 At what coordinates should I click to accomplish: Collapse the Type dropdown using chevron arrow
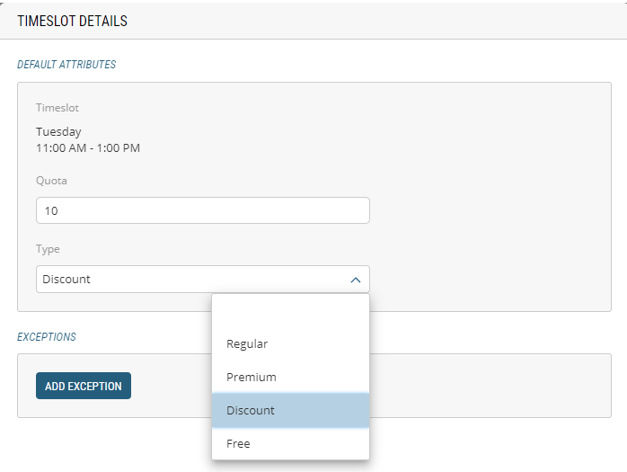pos(355,280)
